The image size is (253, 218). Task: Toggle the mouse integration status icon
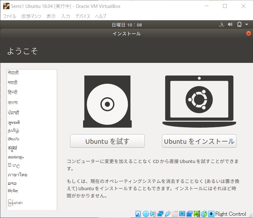(x=204, y=214)
